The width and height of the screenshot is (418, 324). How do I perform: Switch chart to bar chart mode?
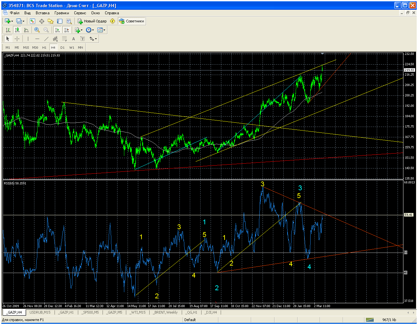(x=8, y=30)
